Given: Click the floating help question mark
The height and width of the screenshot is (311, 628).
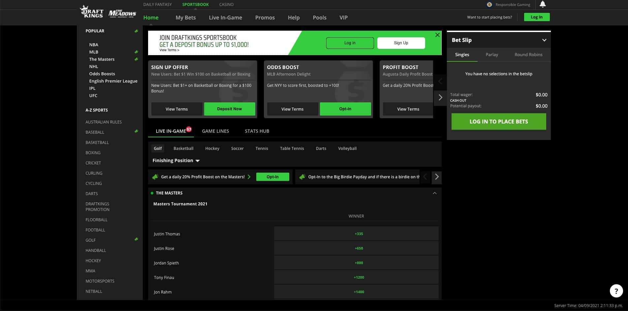Looking at the screenshot, I should pyautogui.click(x=616, y=291).
